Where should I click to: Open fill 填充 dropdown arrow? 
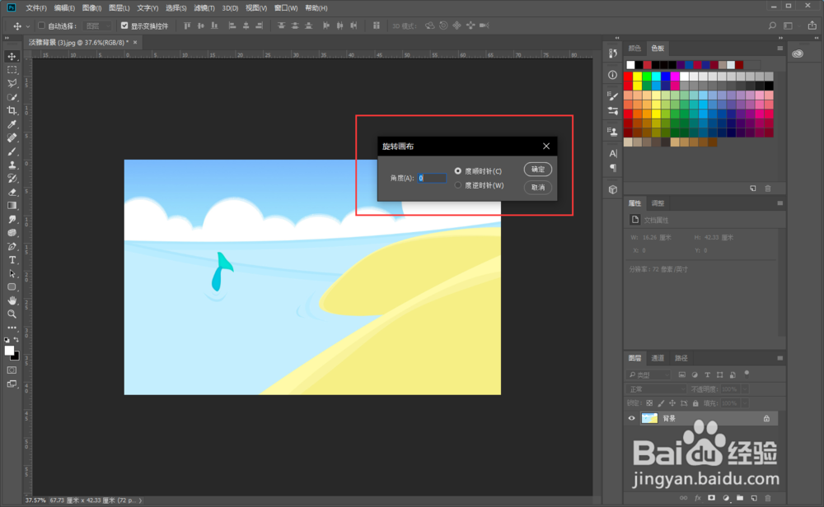click(x=745, y=403)
